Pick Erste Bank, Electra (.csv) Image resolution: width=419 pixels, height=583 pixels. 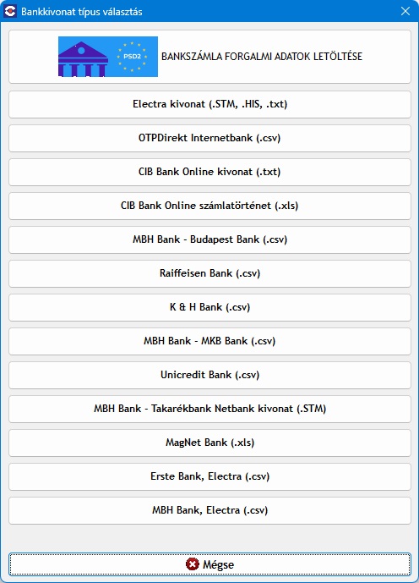pos(209,476)
